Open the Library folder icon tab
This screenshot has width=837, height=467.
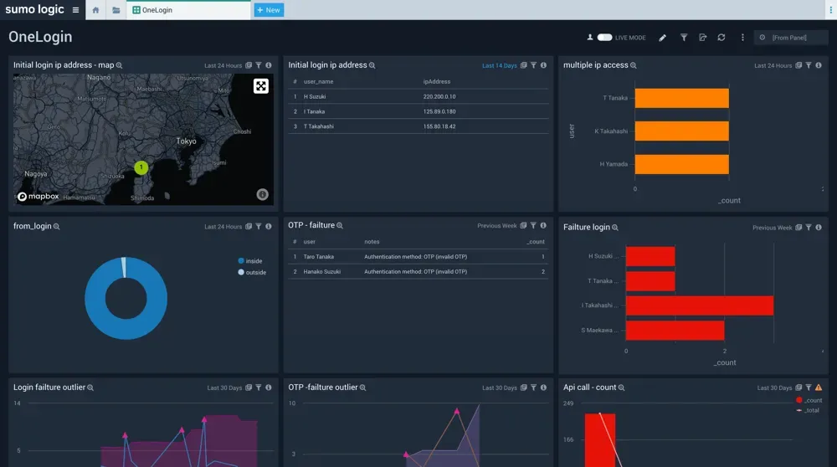116,10
